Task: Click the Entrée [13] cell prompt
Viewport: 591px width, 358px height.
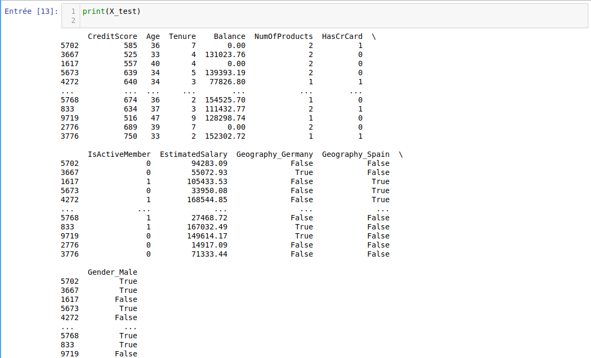Action: (x=31, y=11)
